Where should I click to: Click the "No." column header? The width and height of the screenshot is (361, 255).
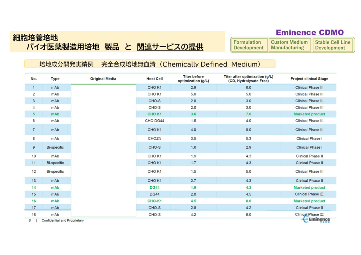pos(33,79)
